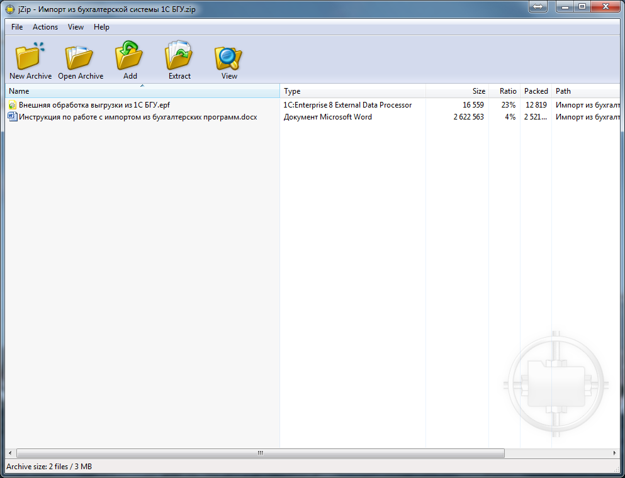The width and height of the screenshot is (625, 478).
Task: Sort by the Size column header
Action: click(457, 91)
